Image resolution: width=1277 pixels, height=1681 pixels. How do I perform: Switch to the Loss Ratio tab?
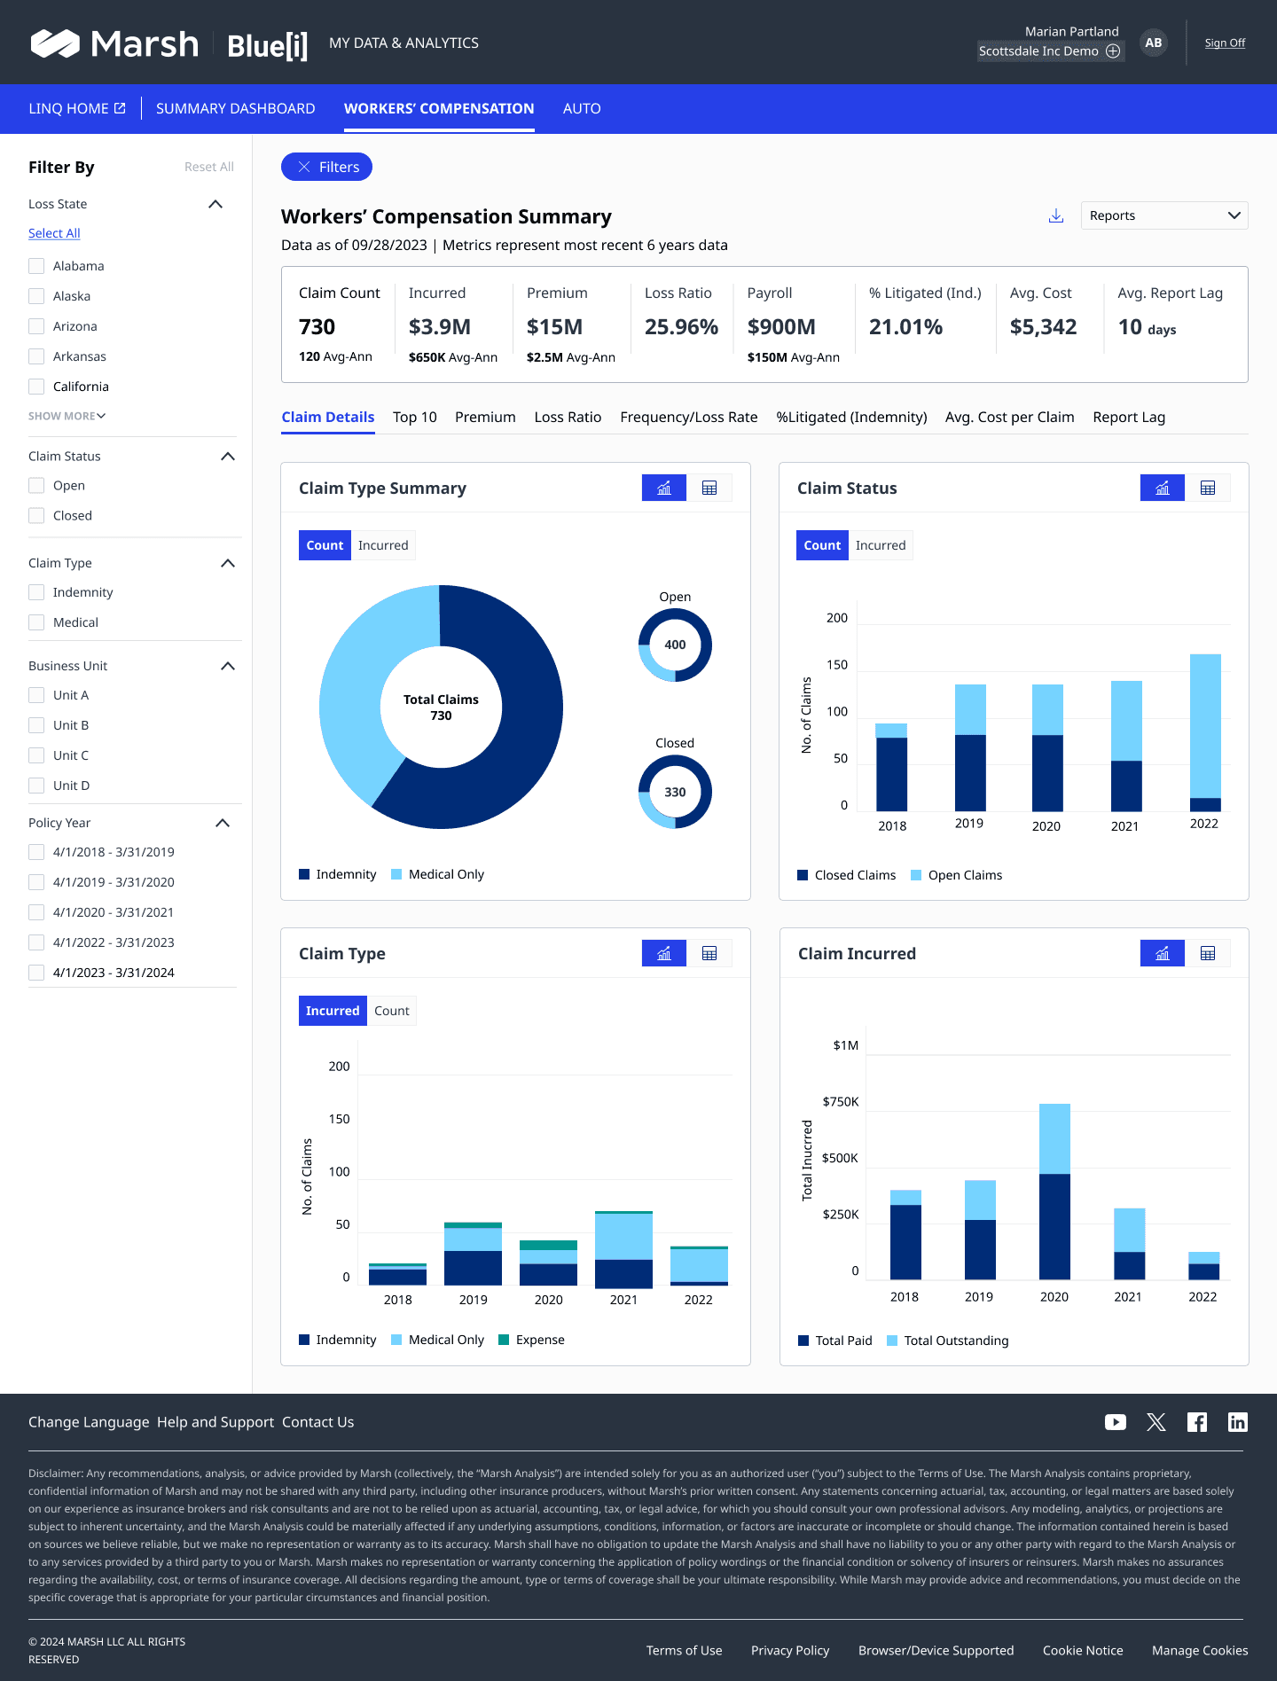(x=568, y=417)
